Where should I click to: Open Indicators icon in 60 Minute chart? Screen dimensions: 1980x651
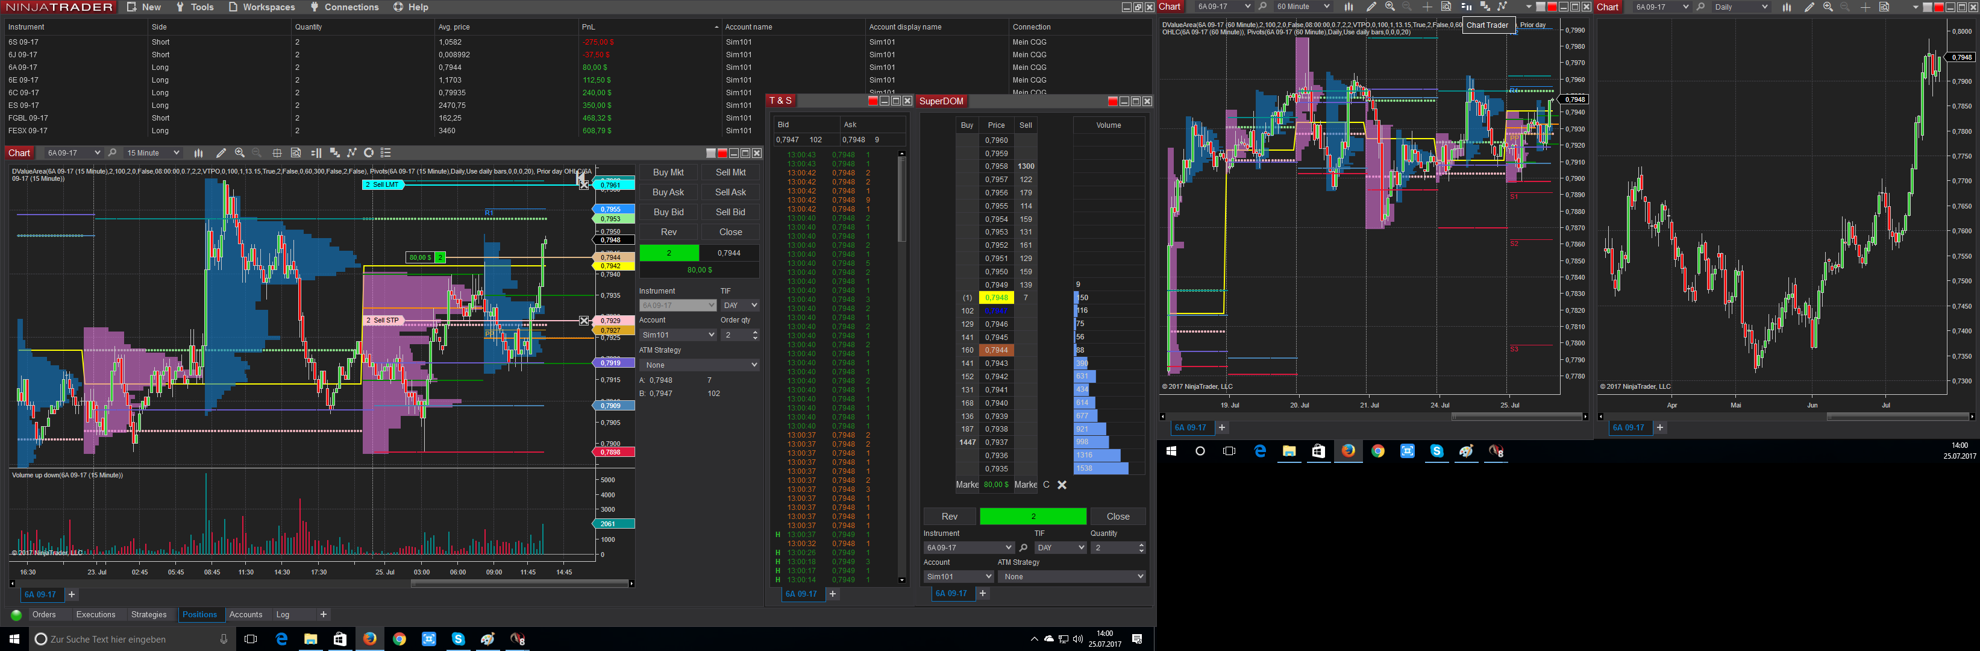pos(1502,7)
